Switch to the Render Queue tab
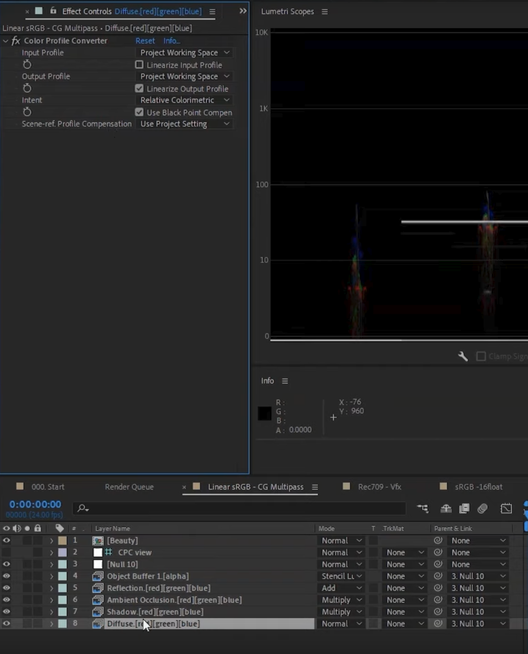Image resolution: width=528 pixels, height=654 pixels. tap(129, 487)
